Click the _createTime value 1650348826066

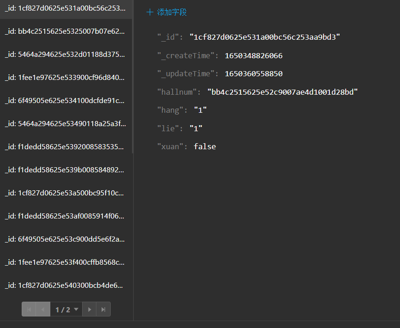[253, 56]
